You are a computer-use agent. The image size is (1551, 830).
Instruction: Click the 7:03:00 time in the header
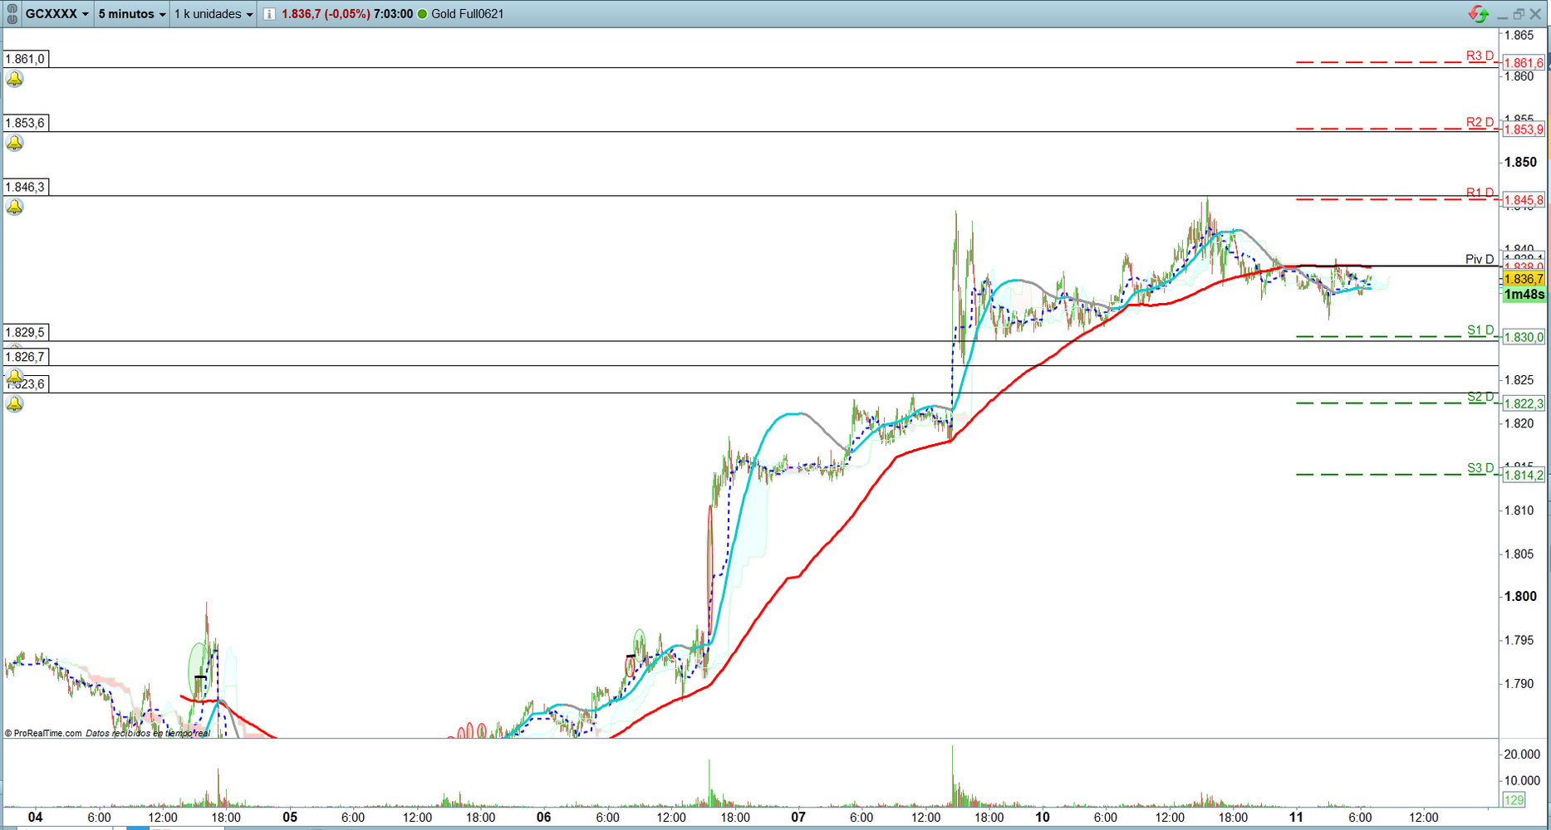click(393, 14)
